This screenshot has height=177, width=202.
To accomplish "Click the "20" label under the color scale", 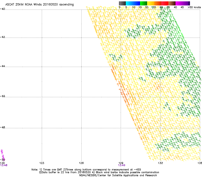I will 147,7.
